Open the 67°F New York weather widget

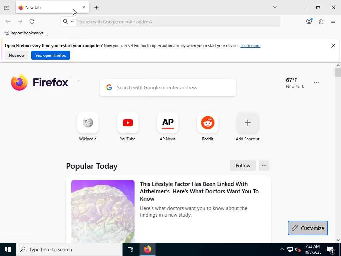tap(295, 83)
